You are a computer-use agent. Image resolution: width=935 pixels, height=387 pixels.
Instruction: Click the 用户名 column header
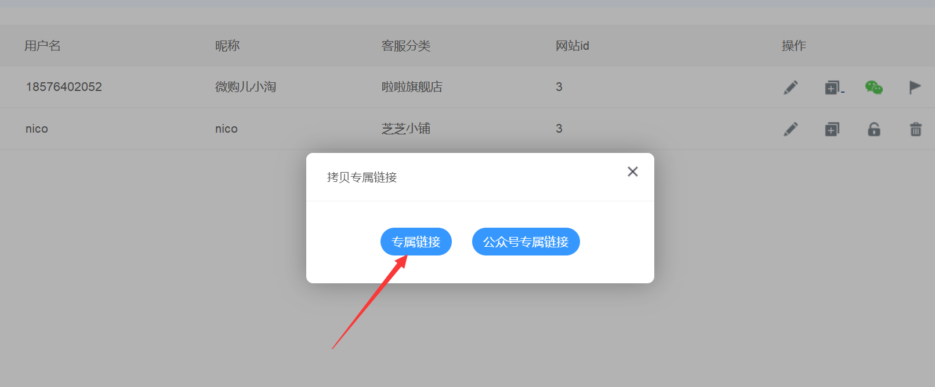42,46
